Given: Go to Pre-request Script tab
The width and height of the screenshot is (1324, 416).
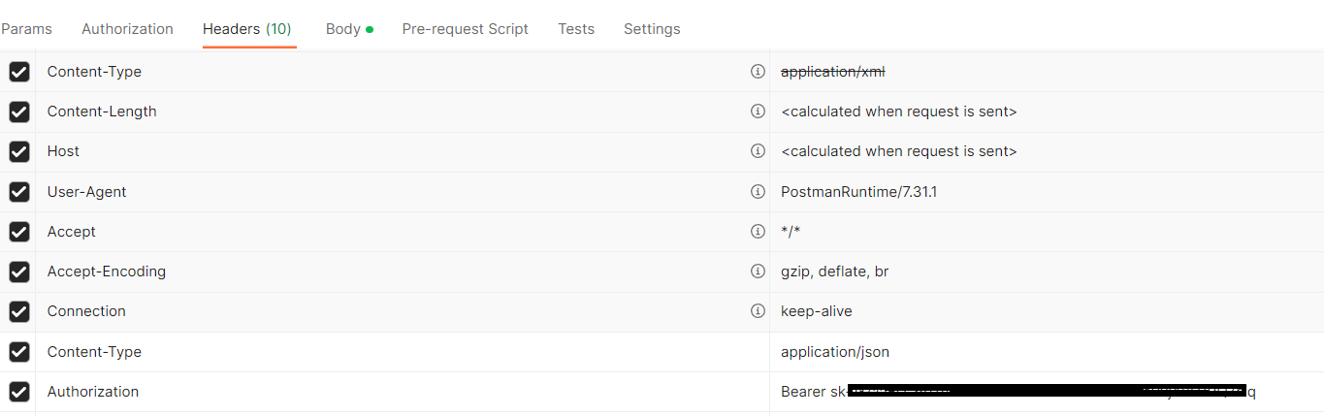Looking at the screenshot, I should click(465, 29).
